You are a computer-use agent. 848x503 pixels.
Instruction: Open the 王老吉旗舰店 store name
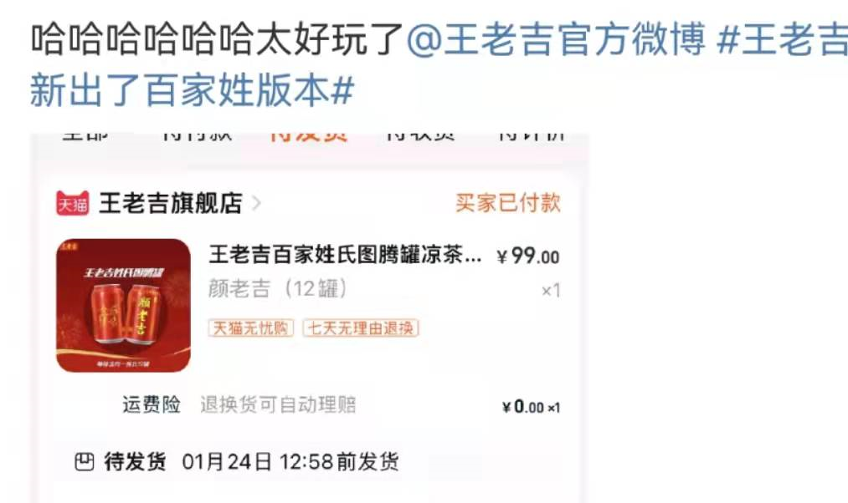coord(171,204)
